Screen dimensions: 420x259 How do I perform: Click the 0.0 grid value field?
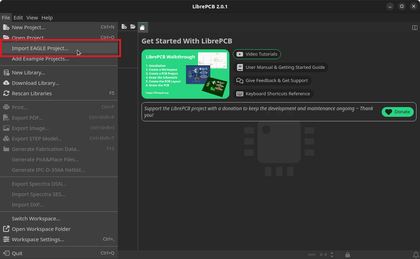323,254
